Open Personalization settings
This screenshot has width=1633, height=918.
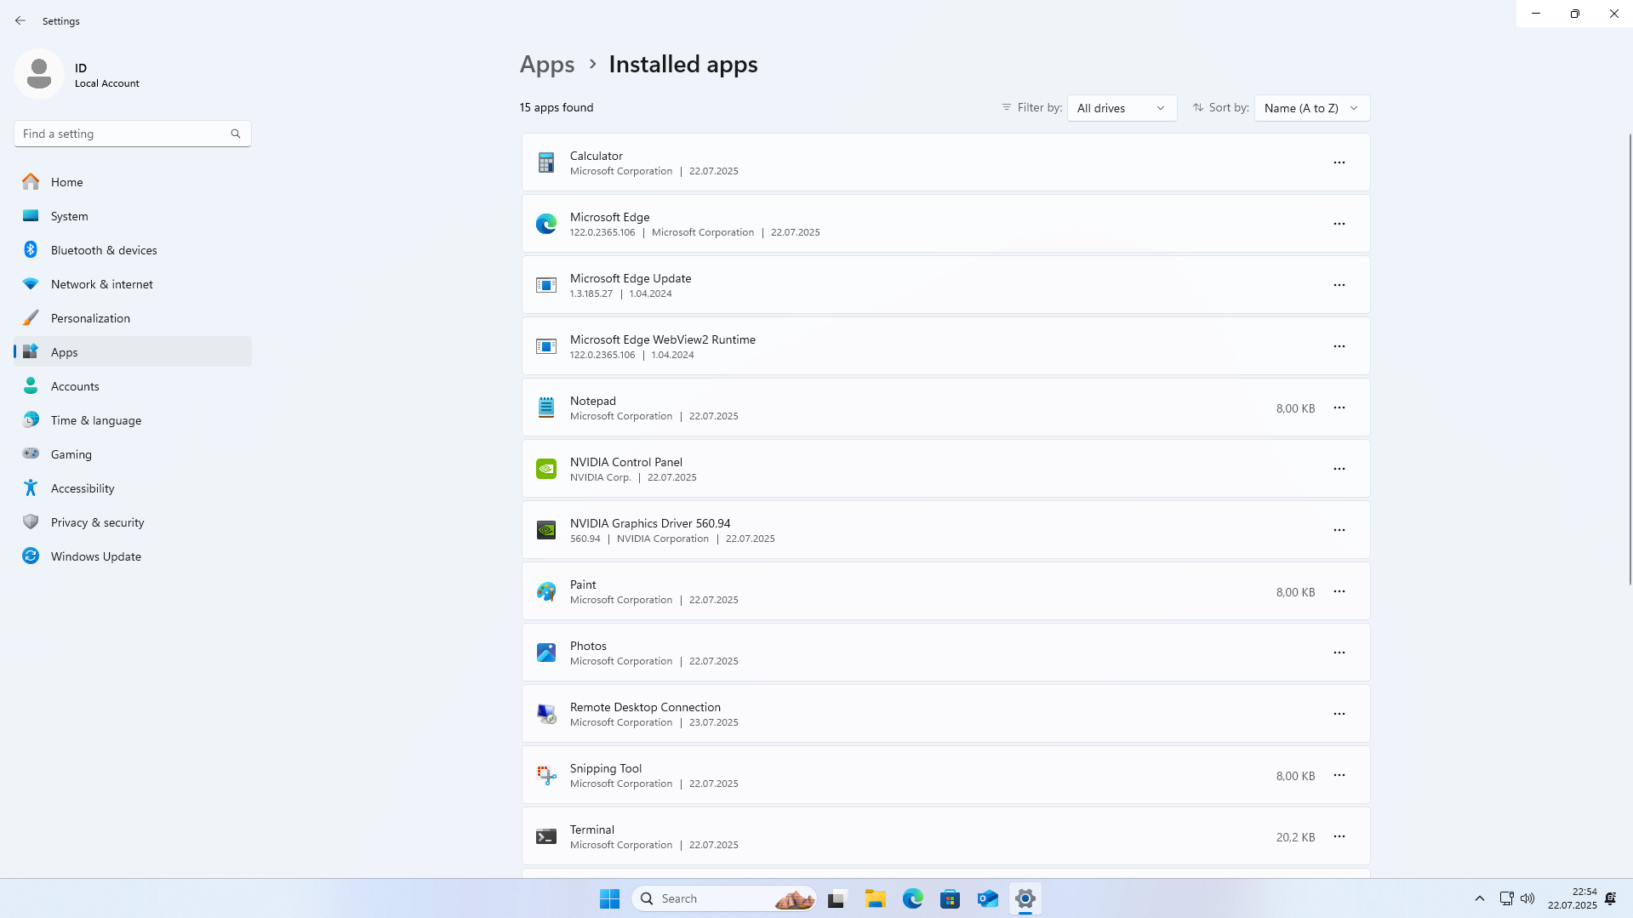(x=133, y=318)
